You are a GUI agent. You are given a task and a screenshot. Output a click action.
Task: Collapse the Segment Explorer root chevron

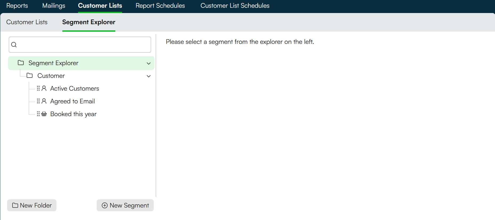click(149, 63)
